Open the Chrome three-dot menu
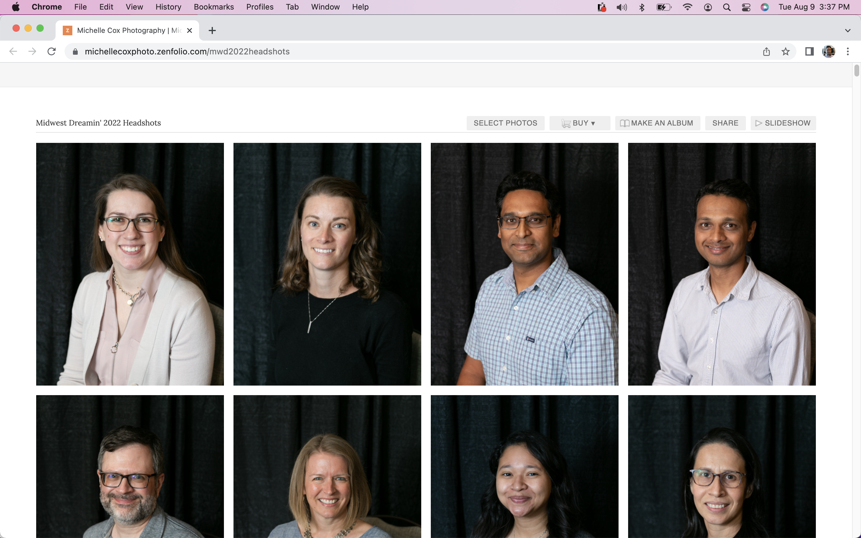 [x=848, y=52]
